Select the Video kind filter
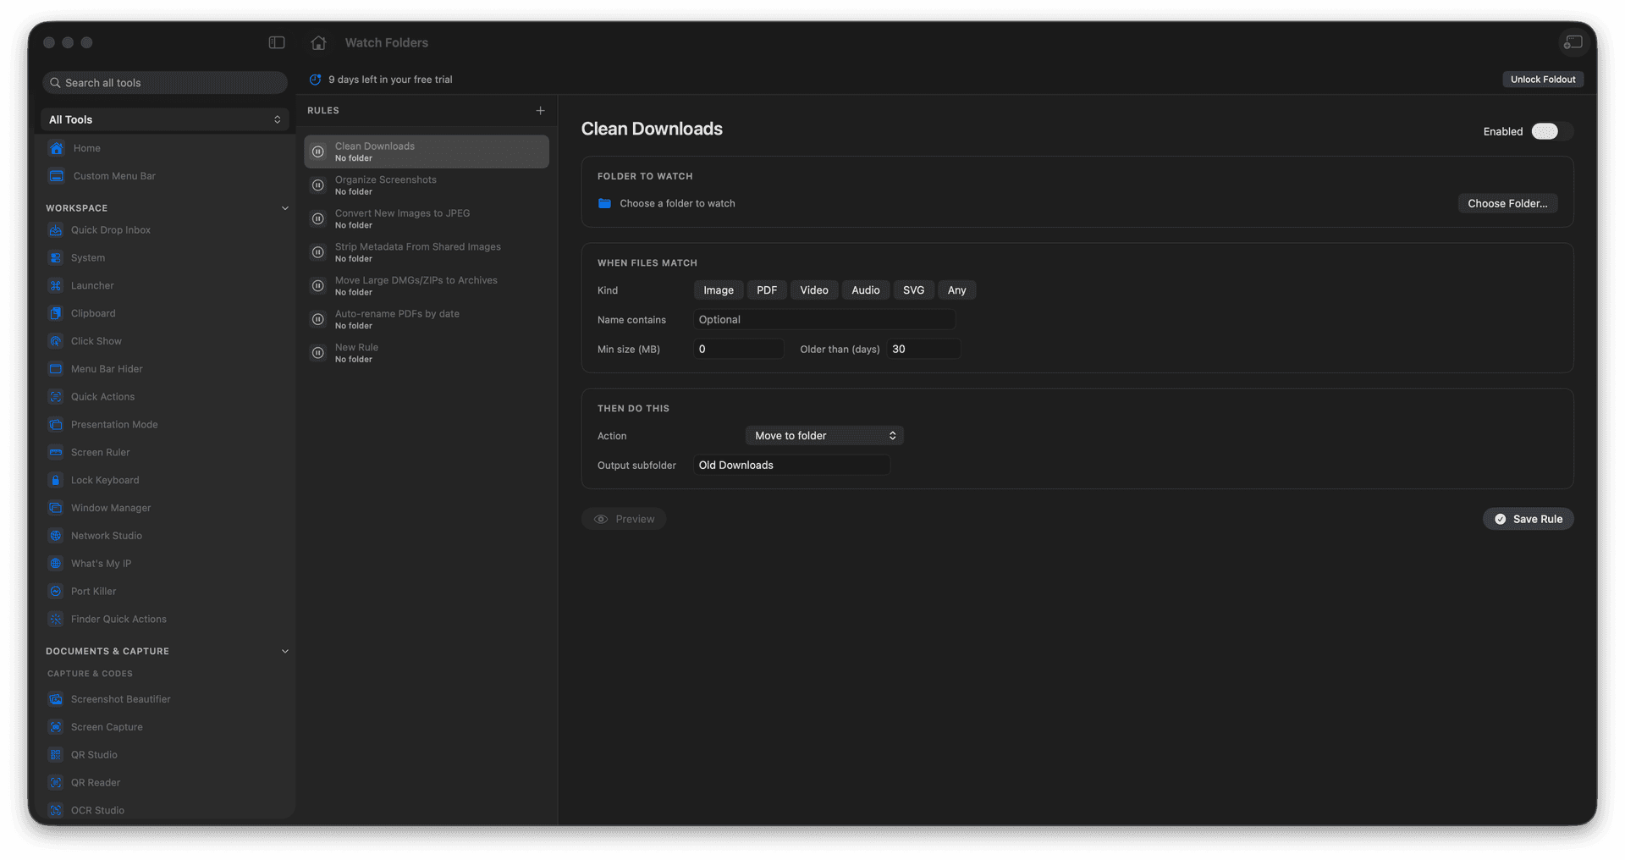This screenshot has width=1625, height=860. point(814,290)
